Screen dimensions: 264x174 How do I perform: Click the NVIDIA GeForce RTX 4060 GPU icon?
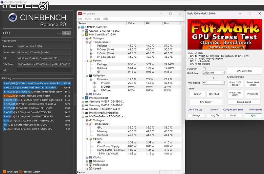[87, 116]
